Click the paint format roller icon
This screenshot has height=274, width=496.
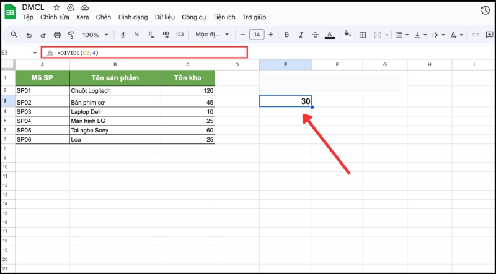pyautogui.click(x=70, y=35)
